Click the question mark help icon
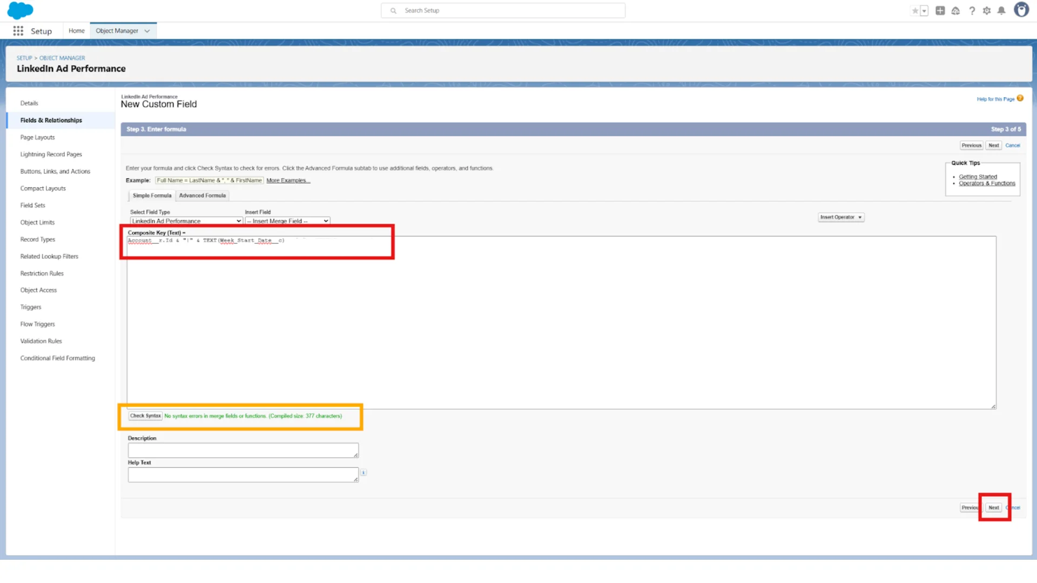The height and width of the screenshot is (583, 1037). [x=972, y=11]
